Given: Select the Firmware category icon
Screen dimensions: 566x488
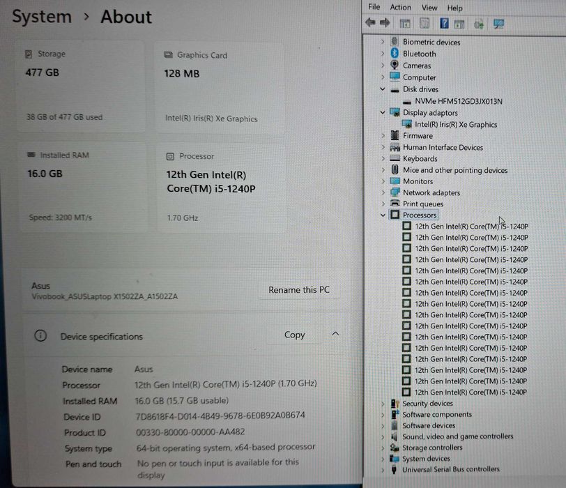Looking at the screenshot, I should click(x=395, y=135).
